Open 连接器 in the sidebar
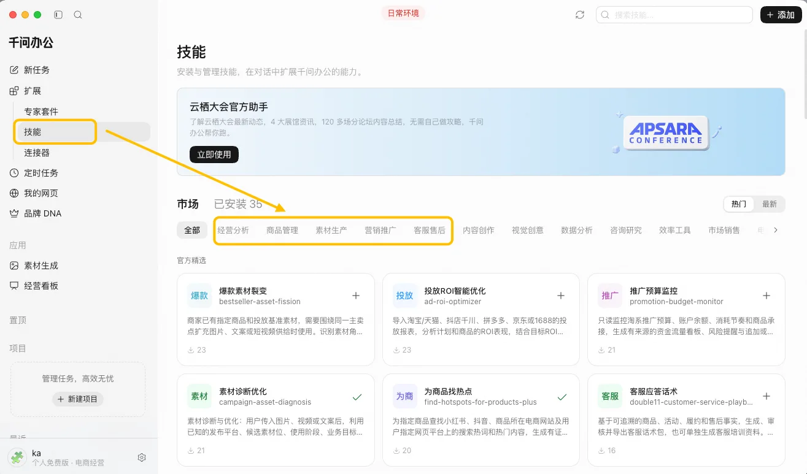The width and height of the screenshot is (807, 474). tap(37, 153)
